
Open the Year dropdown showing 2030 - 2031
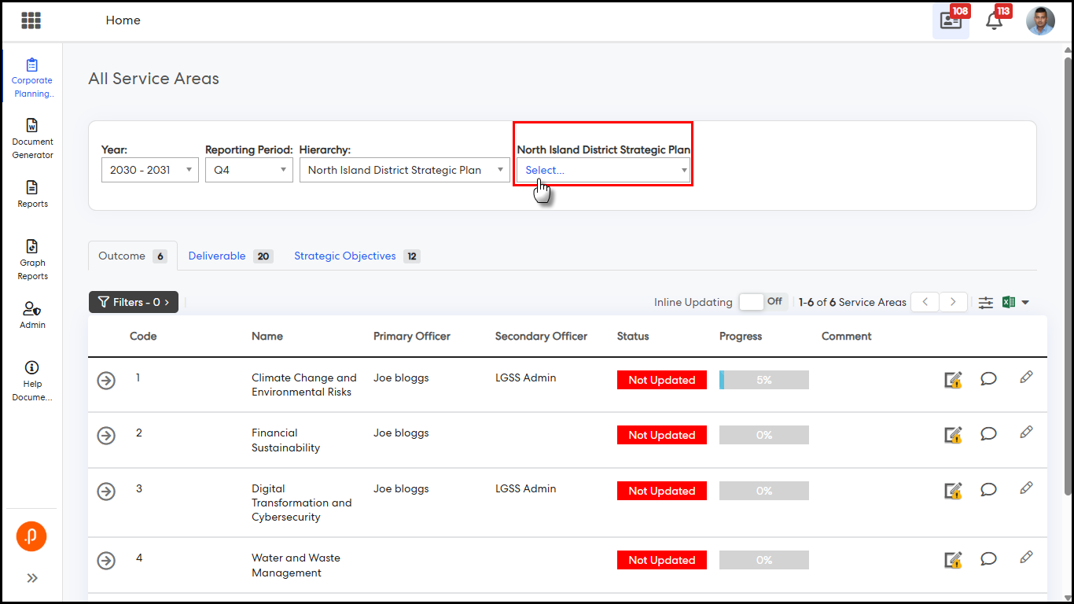click(x=149, y=170)
